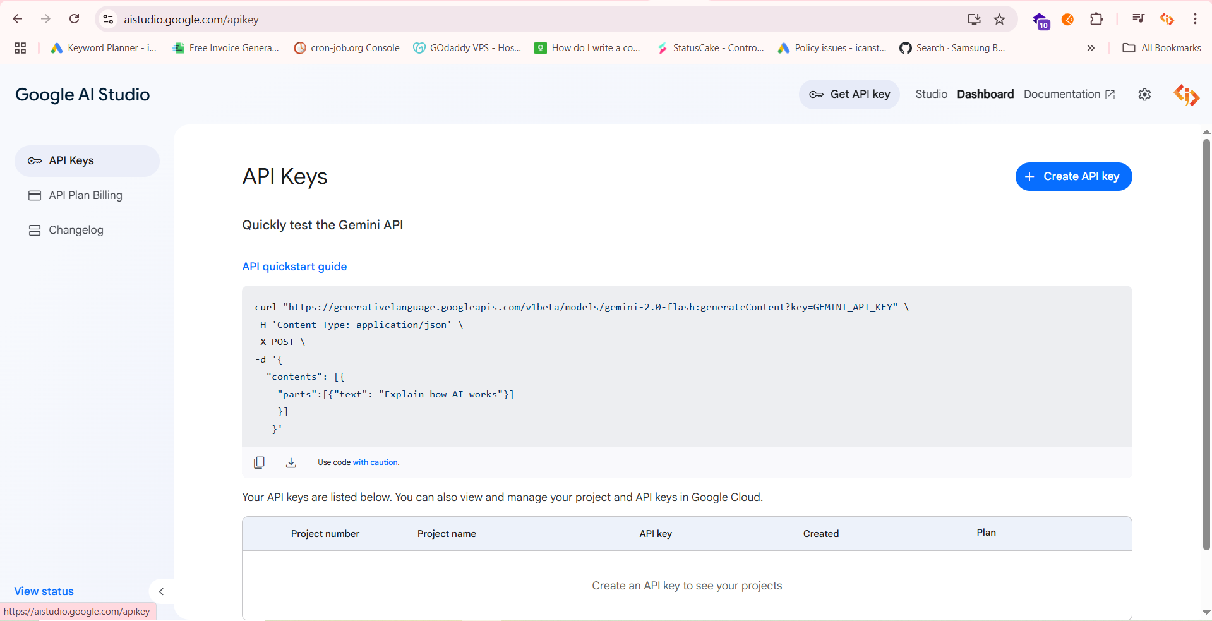Copy the curl code snippet
This screenshot has width=1212, height=621.
tap(259, 462)
